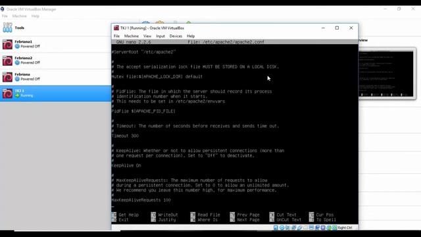
Task: Click the audio status icon in VM statusbar
Action: coord(287,228)
